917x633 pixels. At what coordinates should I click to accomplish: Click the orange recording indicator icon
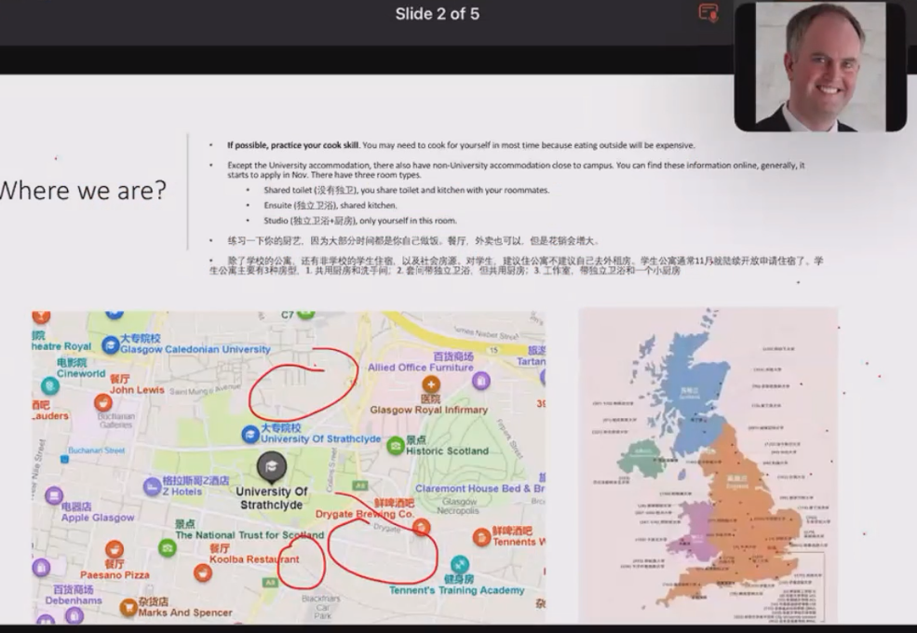tap(708, 13)
